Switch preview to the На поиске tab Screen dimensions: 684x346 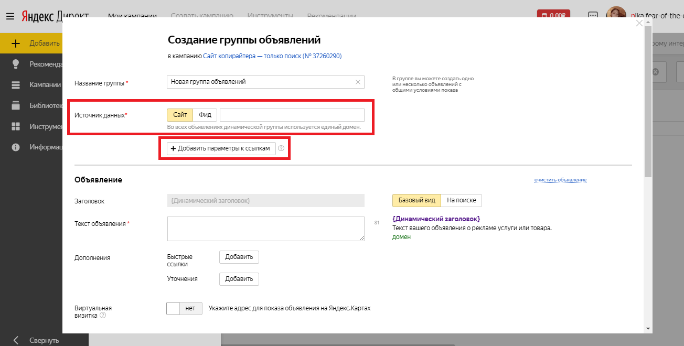tap(461, 200)
